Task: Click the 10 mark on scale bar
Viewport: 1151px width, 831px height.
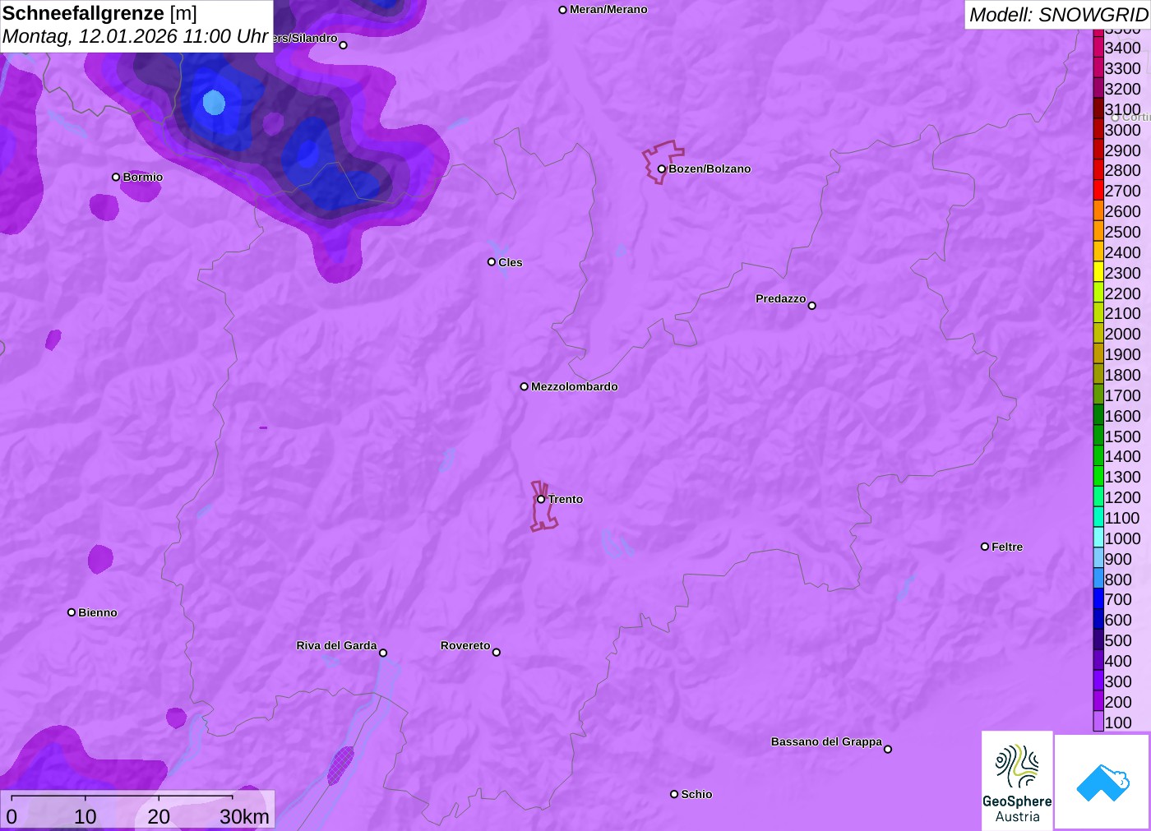Action: [x=86, y=816]
